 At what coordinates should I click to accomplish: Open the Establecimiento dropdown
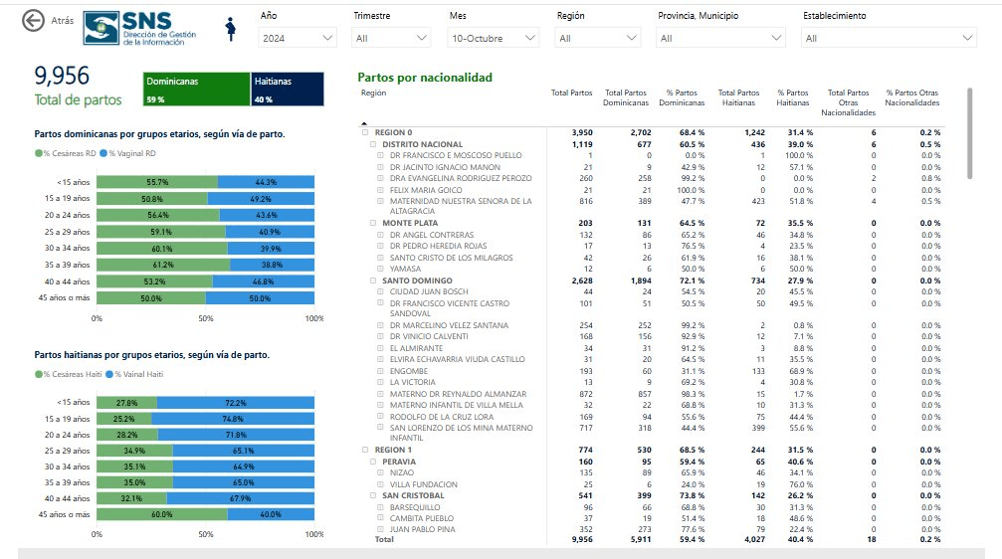tap(889, 39)
